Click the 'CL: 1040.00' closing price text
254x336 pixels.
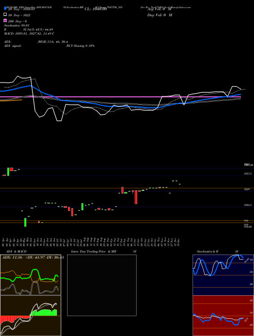(96, 9)
